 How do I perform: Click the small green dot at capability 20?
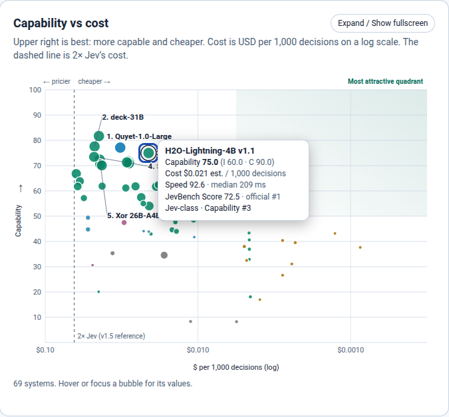pos(99,292)
